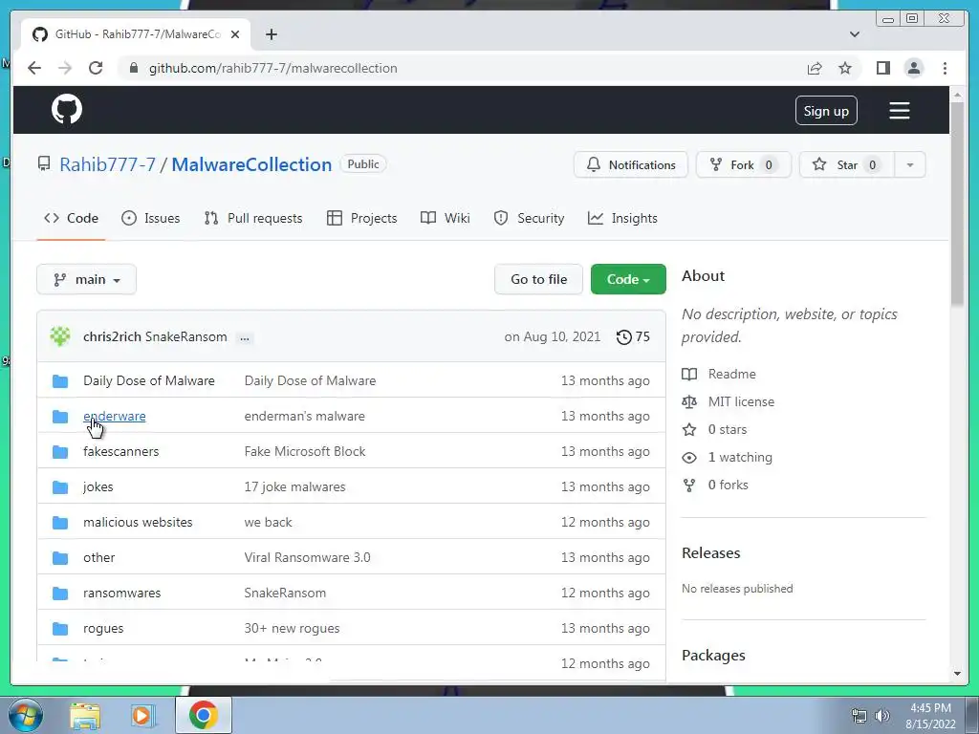The image size is (979, 734).
Task: Click the 1 watching link
Action: [740, 458]
